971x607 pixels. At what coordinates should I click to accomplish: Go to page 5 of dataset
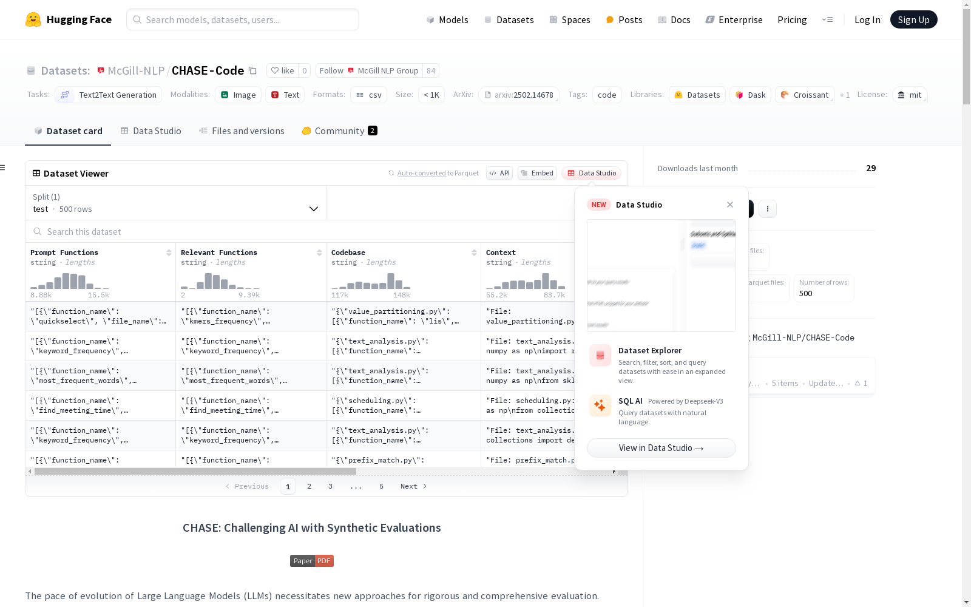click(x=382, y=486)
